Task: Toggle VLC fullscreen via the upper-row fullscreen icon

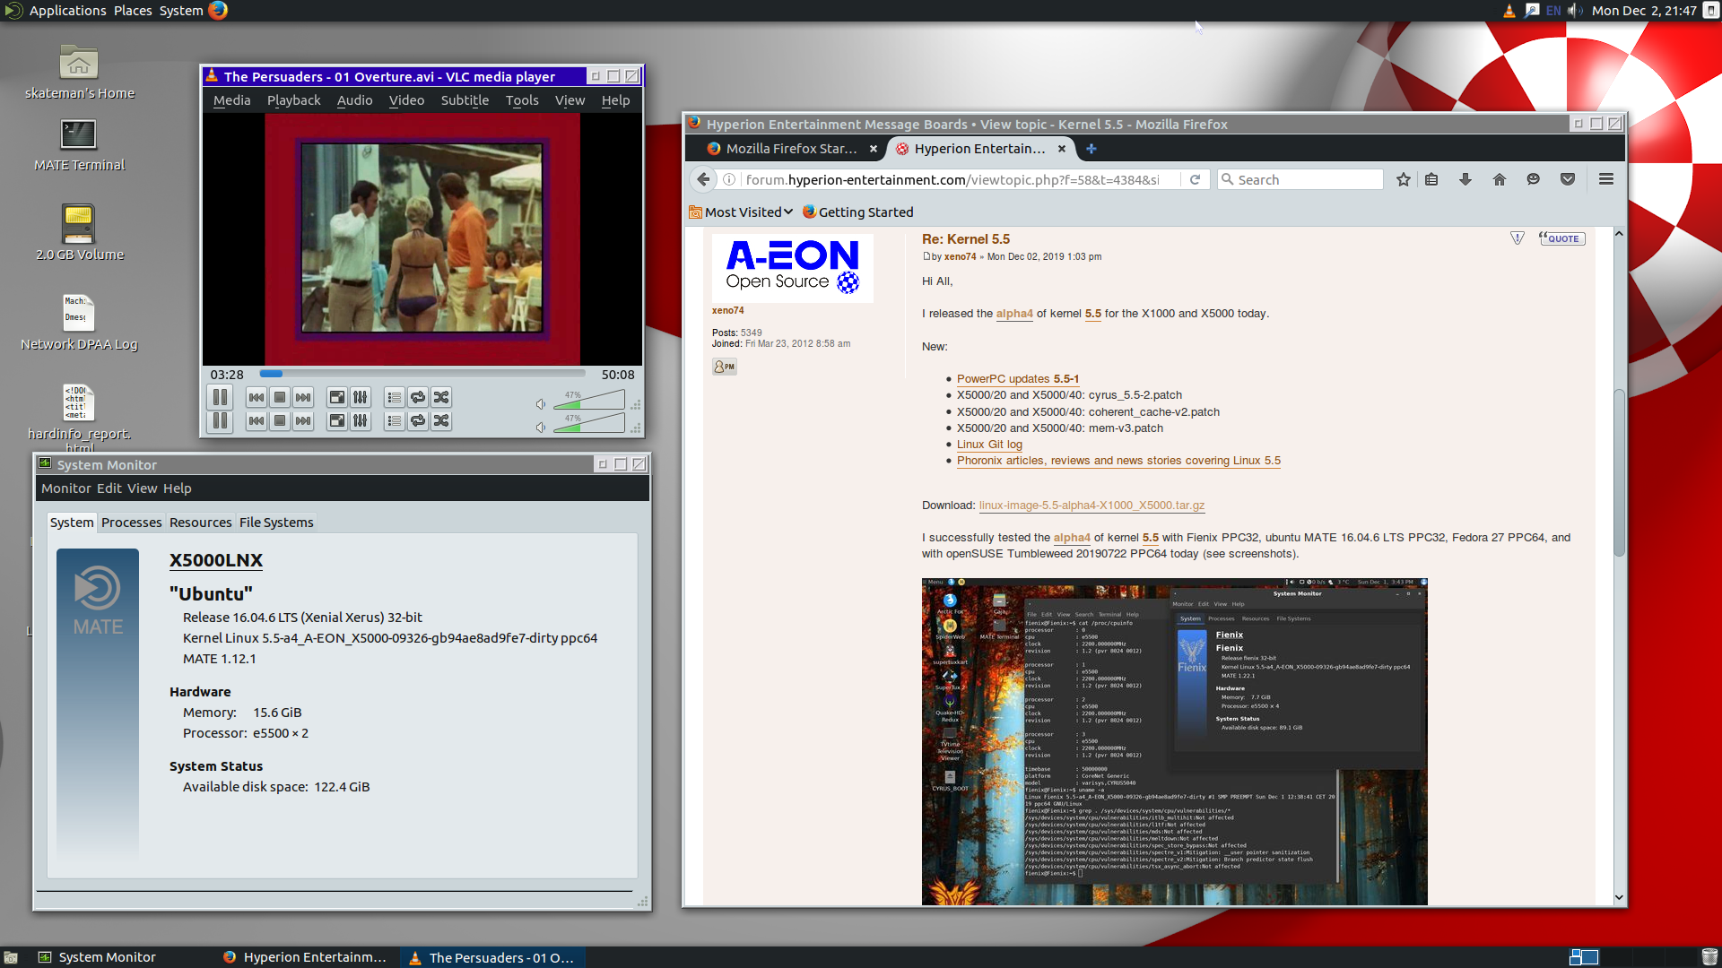Action: pyautogui.click(x=336, y=397)
